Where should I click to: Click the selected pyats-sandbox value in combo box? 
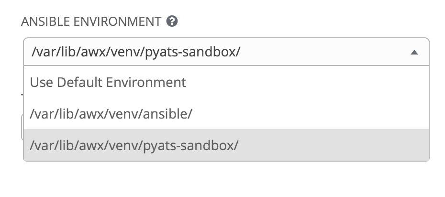(135, 52)
